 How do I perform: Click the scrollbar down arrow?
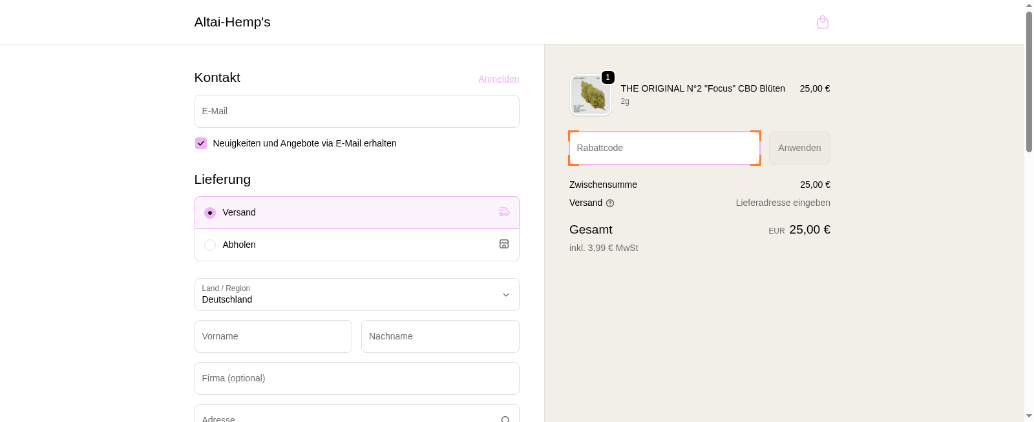pos(1029,416)
